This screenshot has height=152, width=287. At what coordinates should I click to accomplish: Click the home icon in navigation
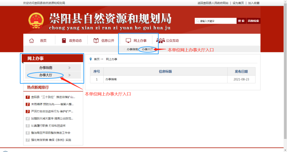pyautogui.click(x=32, y=40)
